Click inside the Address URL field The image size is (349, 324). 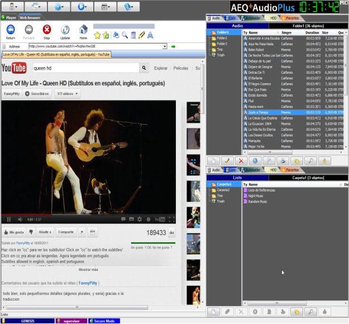pyautogui.click(x=95, y=46)
